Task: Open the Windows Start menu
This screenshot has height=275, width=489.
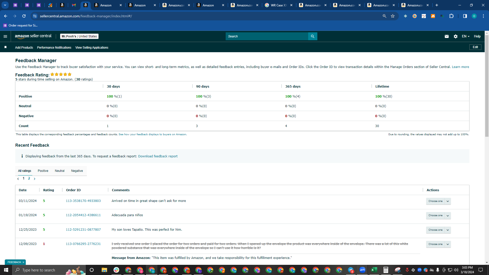Action: tap(6, 270)
